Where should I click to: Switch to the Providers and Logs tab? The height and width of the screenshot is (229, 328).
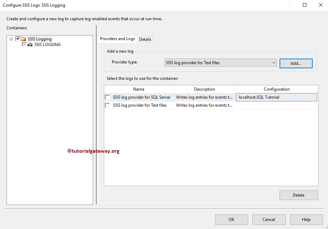117,39
